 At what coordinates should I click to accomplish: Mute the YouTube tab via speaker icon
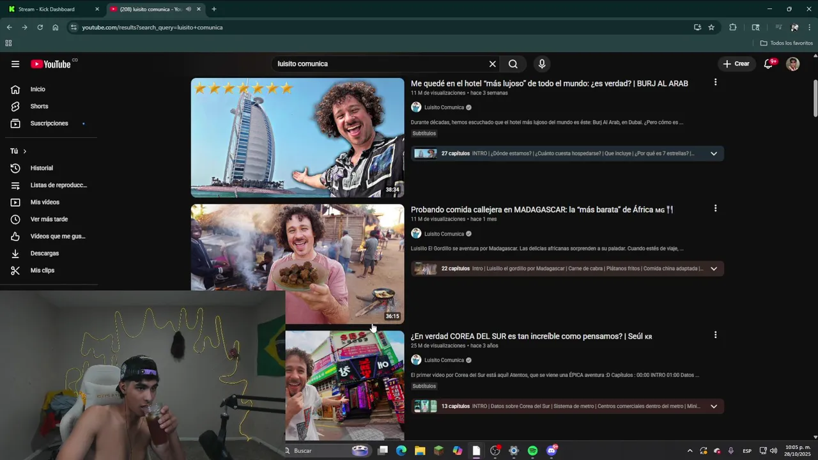(188, 9)
